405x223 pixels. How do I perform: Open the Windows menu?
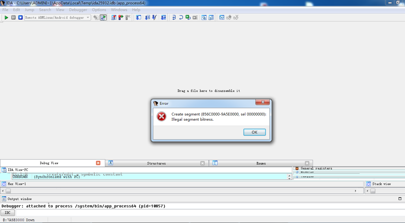(119, 10)
